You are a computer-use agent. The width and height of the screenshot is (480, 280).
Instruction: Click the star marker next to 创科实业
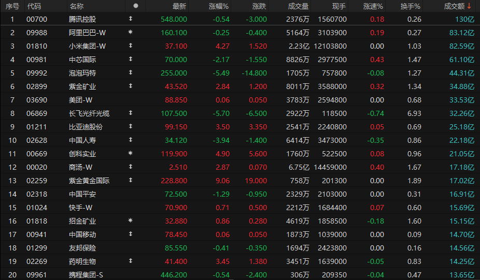[x=131, y=153]
